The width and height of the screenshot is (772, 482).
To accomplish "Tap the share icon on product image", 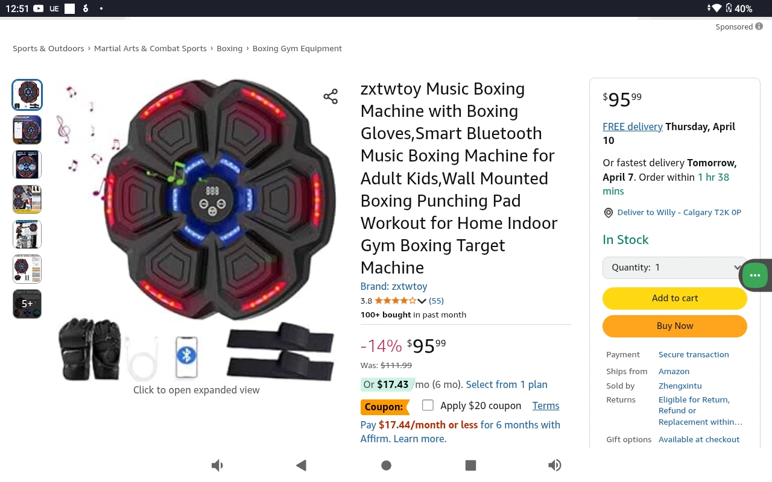I will [331, 96].
